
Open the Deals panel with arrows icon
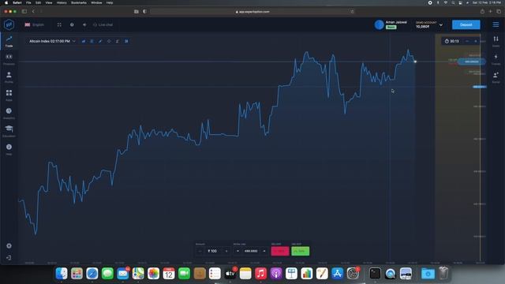point(496,41)
